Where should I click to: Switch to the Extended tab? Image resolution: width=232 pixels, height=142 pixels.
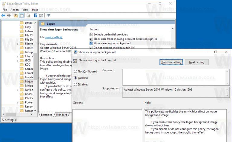(x=47, y=115)
